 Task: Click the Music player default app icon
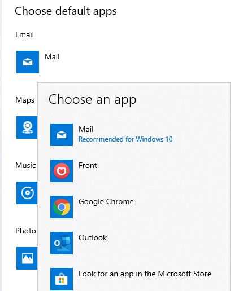[x=27, y=193]
